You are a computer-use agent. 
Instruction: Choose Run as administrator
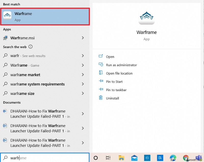click(x=121, y=65)
